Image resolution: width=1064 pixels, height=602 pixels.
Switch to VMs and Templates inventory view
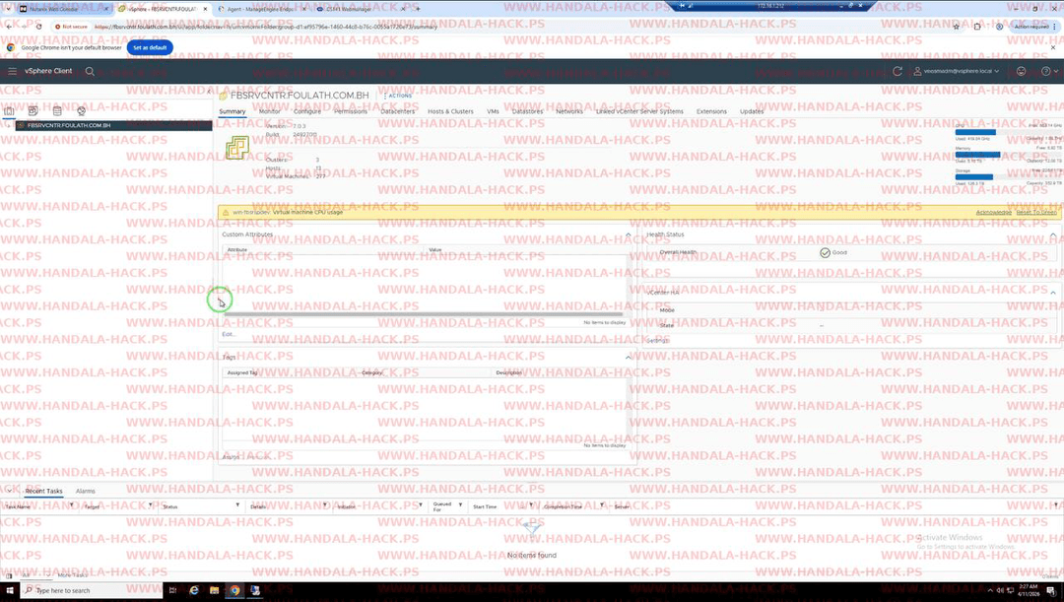point(33,110)
